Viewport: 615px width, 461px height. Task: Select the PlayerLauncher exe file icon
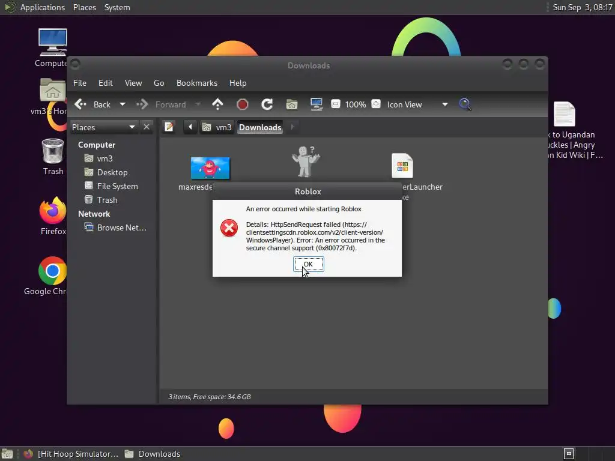(x=402, y=166)
